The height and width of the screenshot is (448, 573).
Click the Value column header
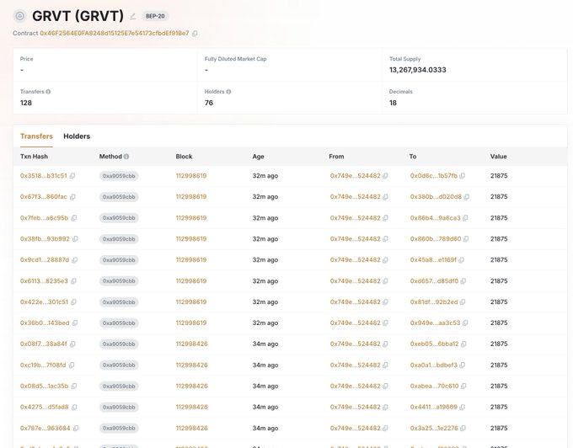[499, 157]
